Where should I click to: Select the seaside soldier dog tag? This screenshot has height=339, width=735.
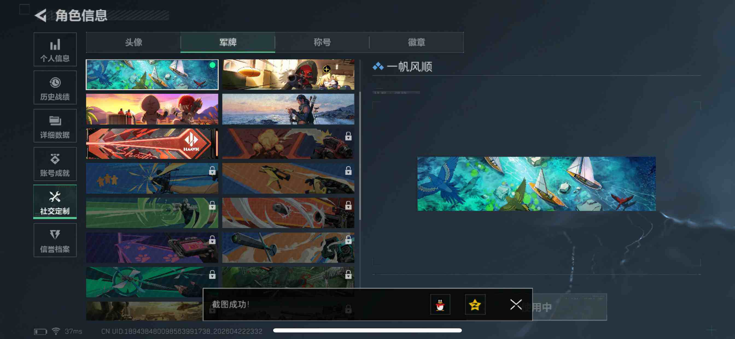(288, 109)
